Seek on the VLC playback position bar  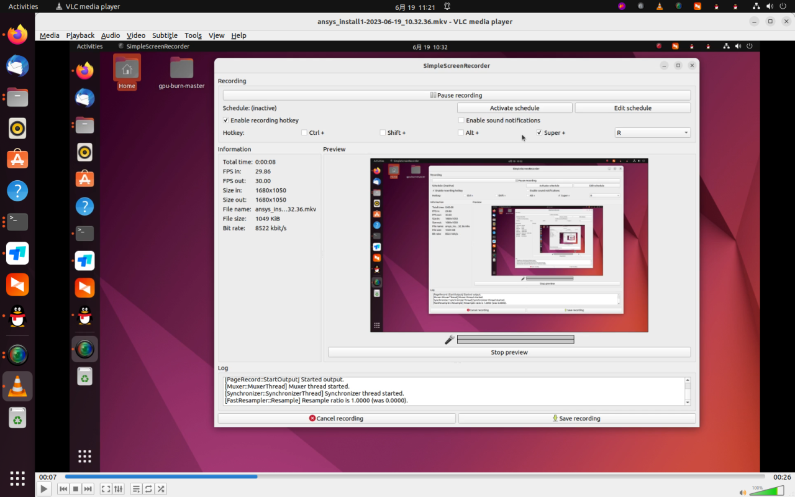[x=415, y=476]
